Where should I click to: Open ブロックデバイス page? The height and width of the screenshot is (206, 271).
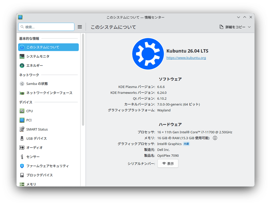point(48,175)
